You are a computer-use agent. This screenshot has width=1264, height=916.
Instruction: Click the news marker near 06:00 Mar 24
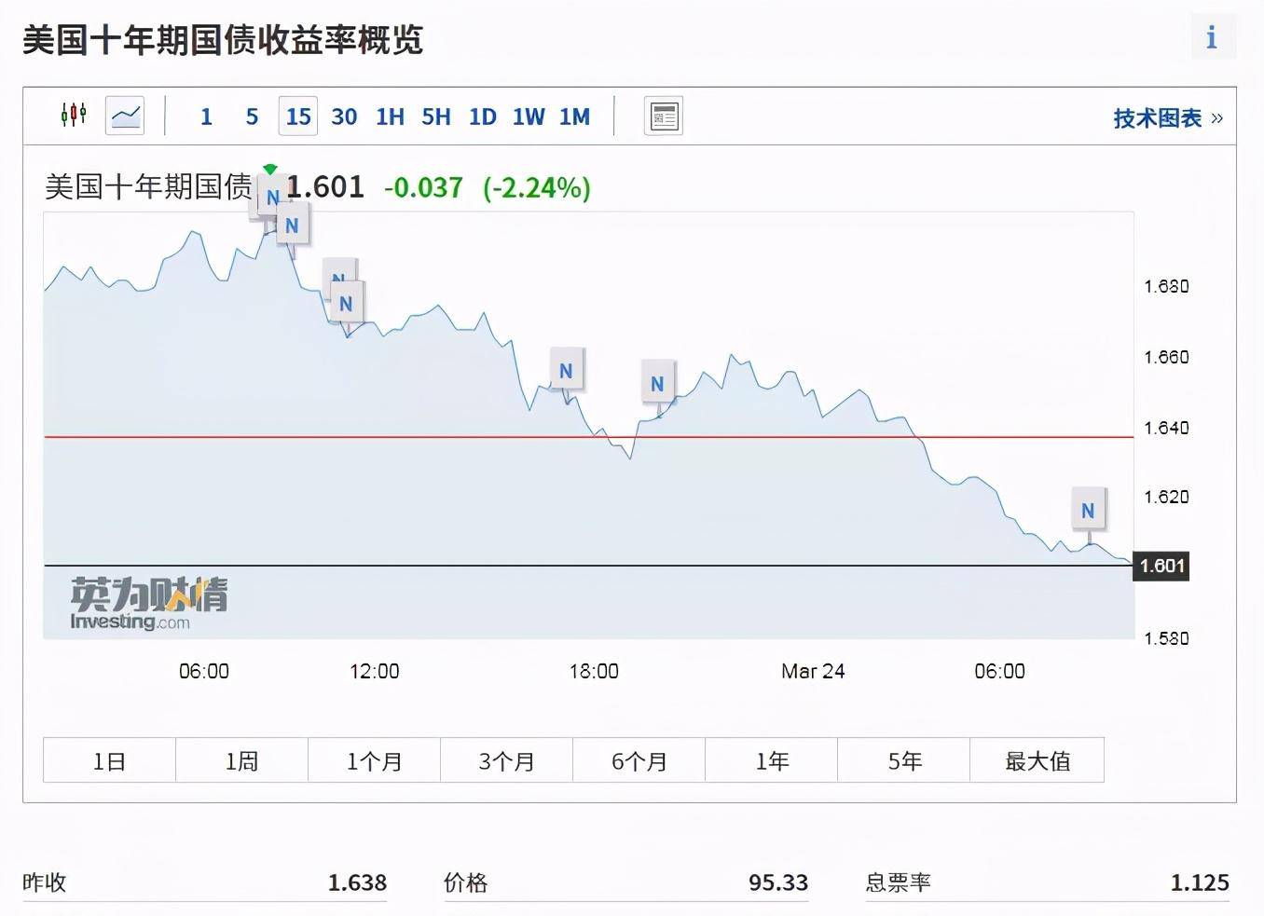[x=1087, y=511]
